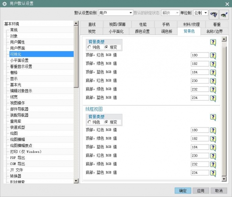Open help for first bottom red RGB value
Screen dimensions: 232x197
pyautogui.click(x=213, y=81)
